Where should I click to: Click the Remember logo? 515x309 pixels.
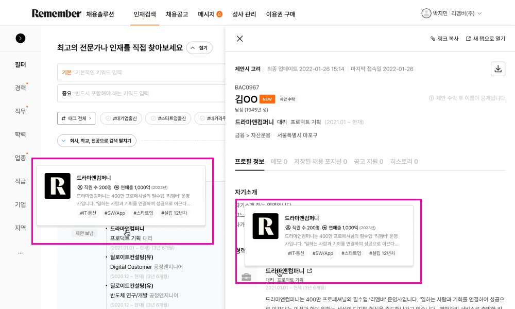57,13
